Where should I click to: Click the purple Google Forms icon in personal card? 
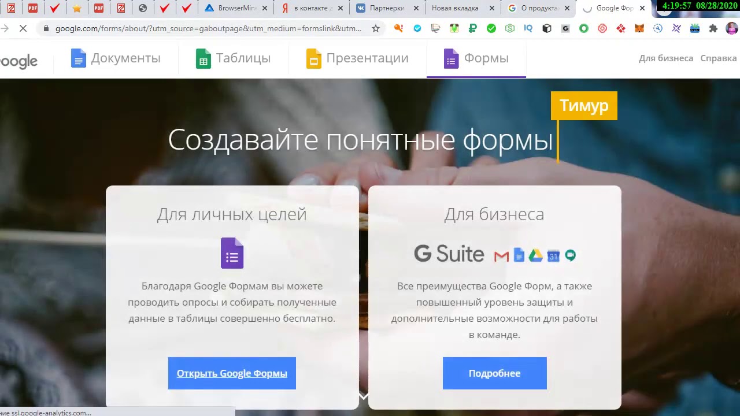click(x=232, y=253)
